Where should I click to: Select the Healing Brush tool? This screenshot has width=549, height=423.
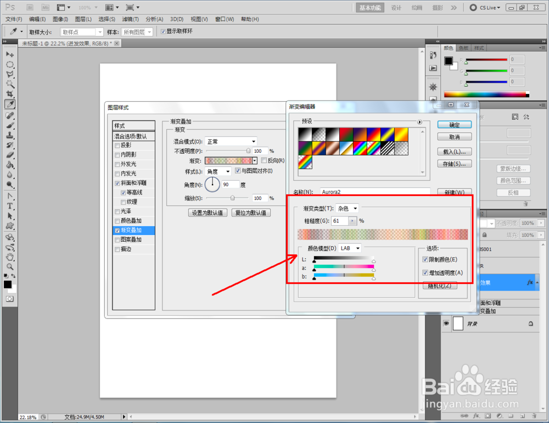10,116
